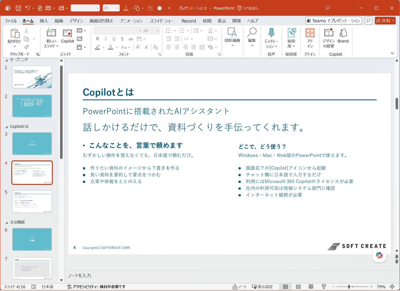Image resolution: width=400 pixels, height=291 pixels.
Task: Toggle Align Right paragraph button
Action: tap(185, 47)
